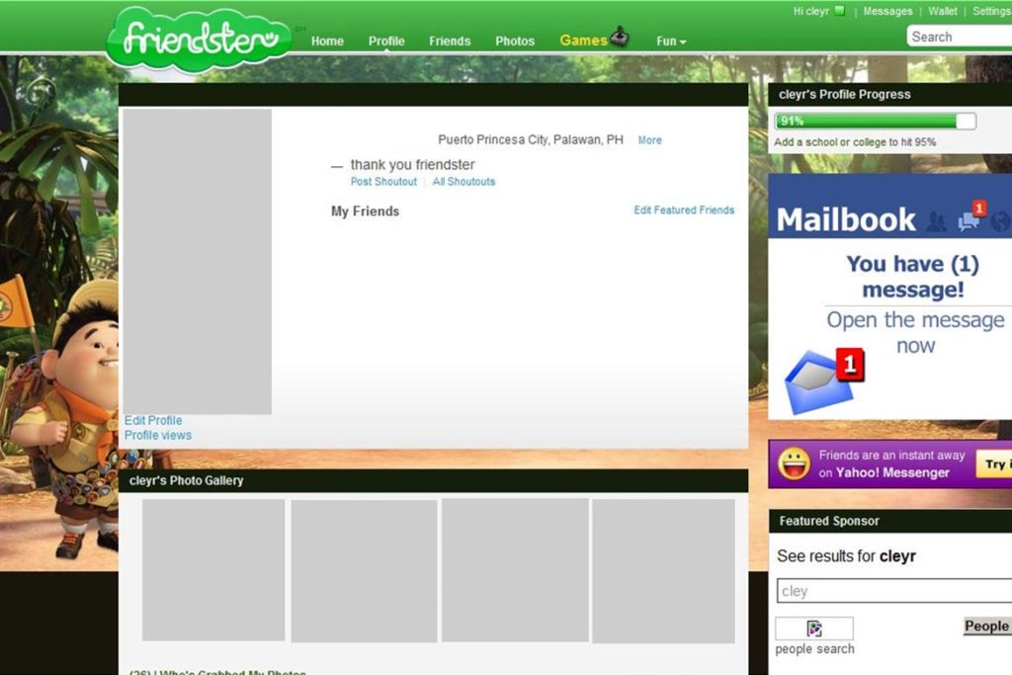
Task: Click the Yahoo! Messenger smiley face icon
Action: tap(794, 464)
